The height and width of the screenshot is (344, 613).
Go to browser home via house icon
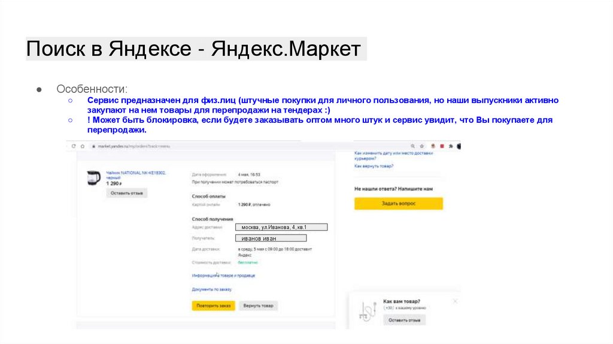coord(83,146)
